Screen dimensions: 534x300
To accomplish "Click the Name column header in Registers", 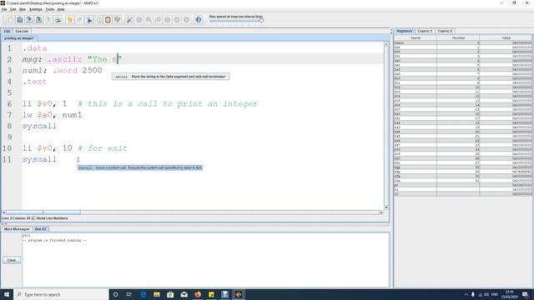I will point(416,38).
